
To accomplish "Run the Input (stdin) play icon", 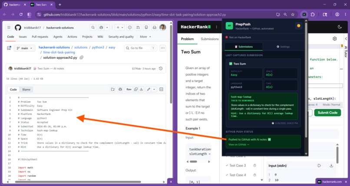I will pos(319,166).
